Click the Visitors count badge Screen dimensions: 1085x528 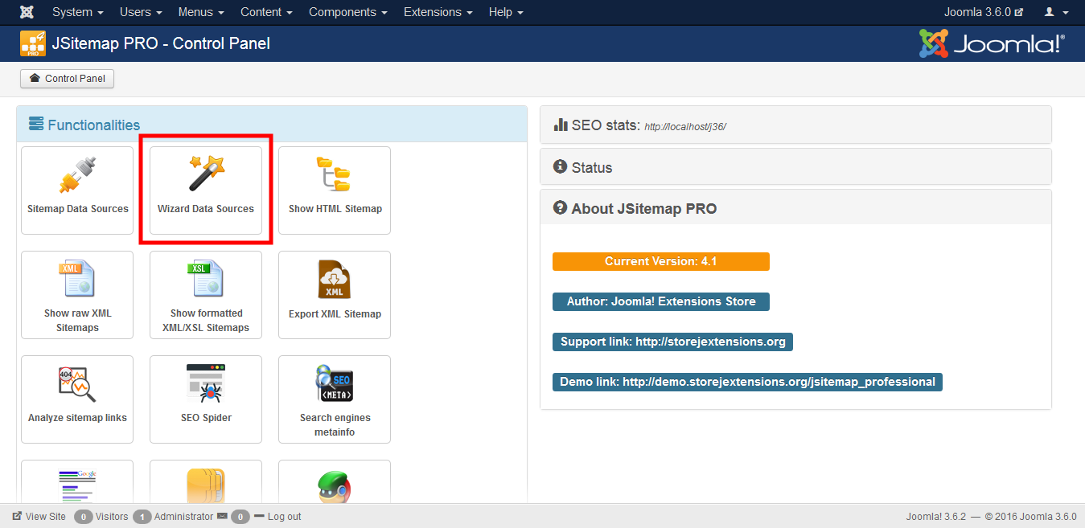click(84, 517)
